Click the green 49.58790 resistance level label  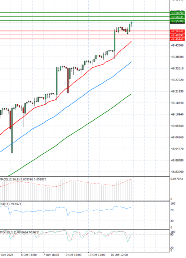click(178, 13)
